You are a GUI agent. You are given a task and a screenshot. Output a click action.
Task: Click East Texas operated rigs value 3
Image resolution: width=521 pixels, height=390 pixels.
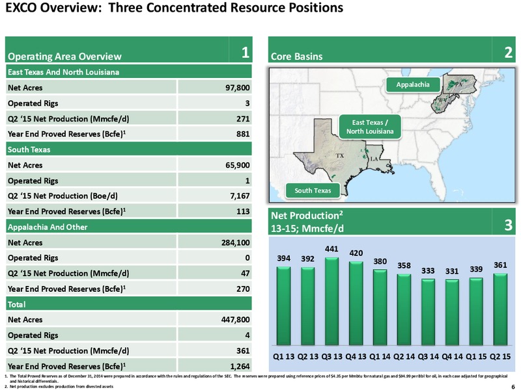tap(247, 103)
